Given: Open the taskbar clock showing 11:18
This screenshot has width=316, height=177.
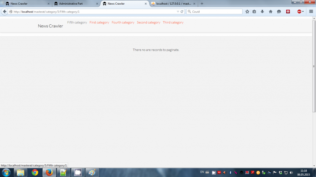Looking at the screenshot, I should 304,173.
